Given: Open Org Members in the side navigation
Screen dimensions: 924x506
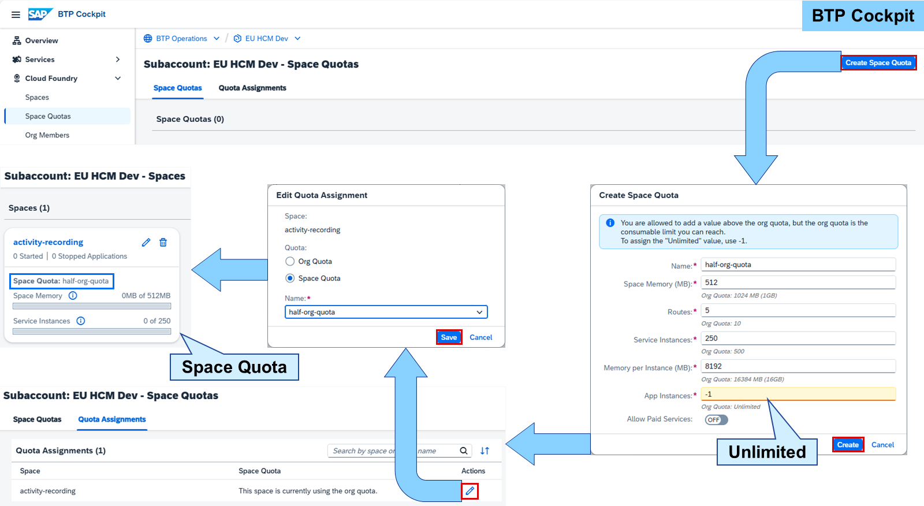Looking at the screenshot, I should click(47, 135).
